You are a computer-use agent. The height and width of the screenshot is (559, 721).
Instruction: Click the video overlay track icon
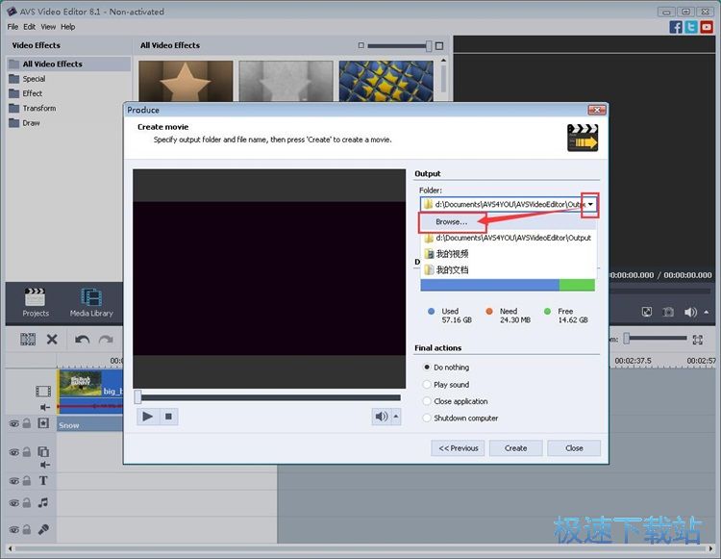43,452
